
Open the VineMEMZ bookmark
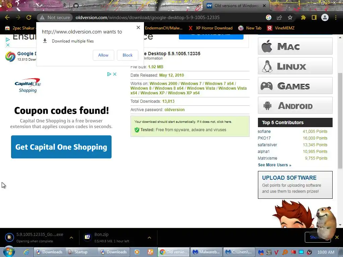tap(281, 28)
